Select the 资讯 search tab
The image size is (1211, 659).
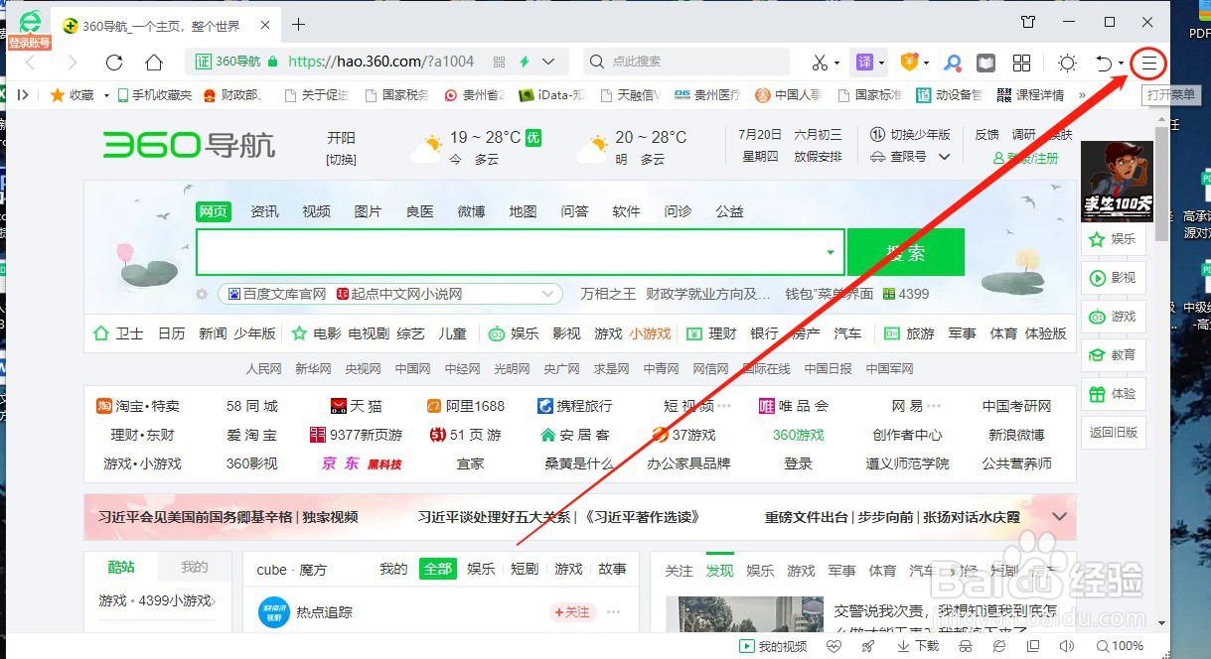[x=265, y=211]
